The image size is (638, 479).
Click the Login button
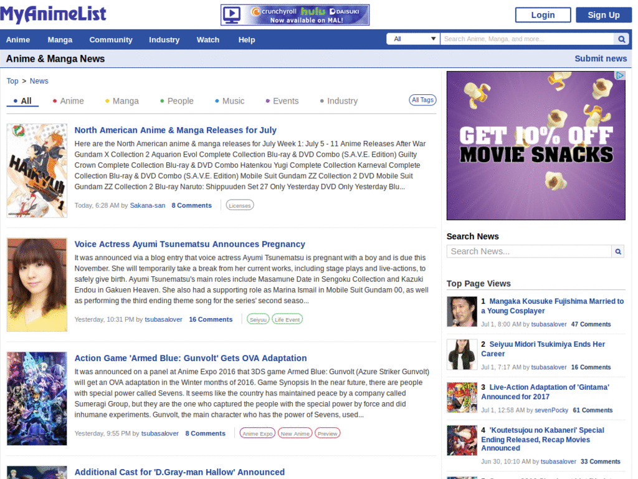[543, 15]
